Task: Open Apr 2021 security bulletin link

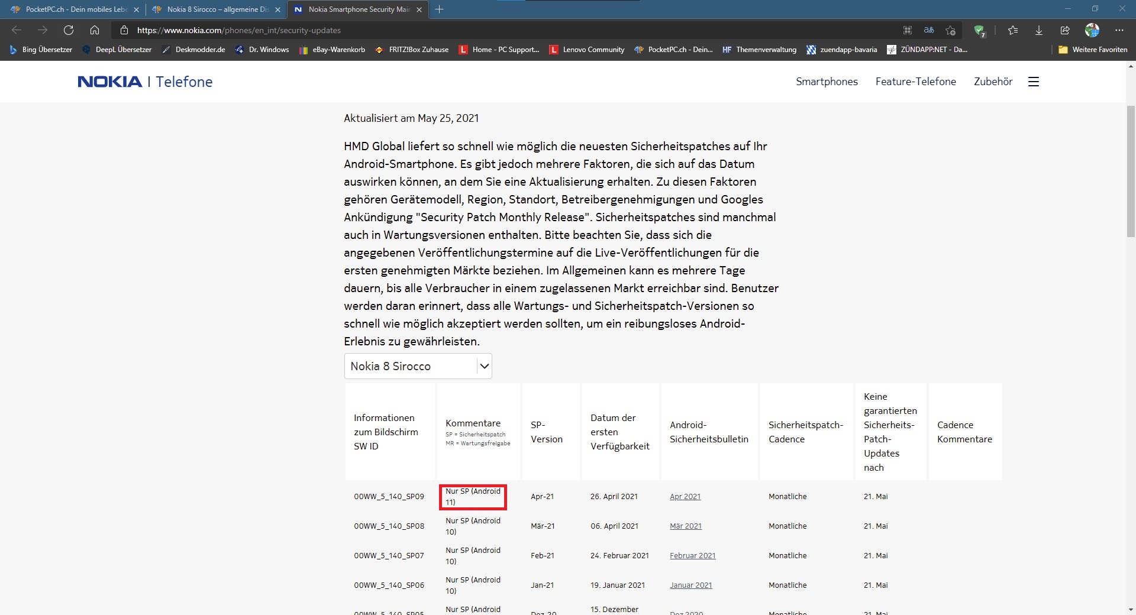Action: (685, 497)
